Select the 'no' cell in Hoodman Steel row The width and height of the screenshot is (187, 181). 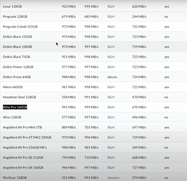(x=166, y=97)
